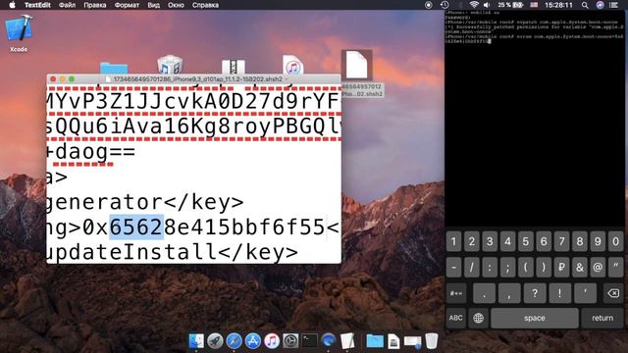Open the Формат menu

click(x=127, y=5)
